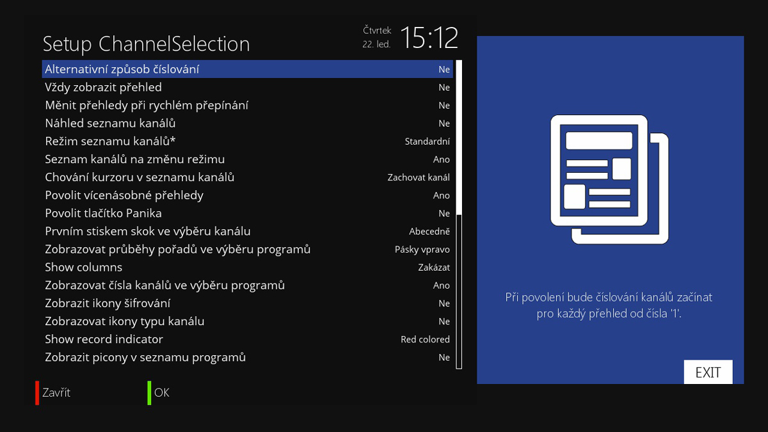Select 'Zobrazit picony v seznamu programů' row
768x432 pixels.
248,357
